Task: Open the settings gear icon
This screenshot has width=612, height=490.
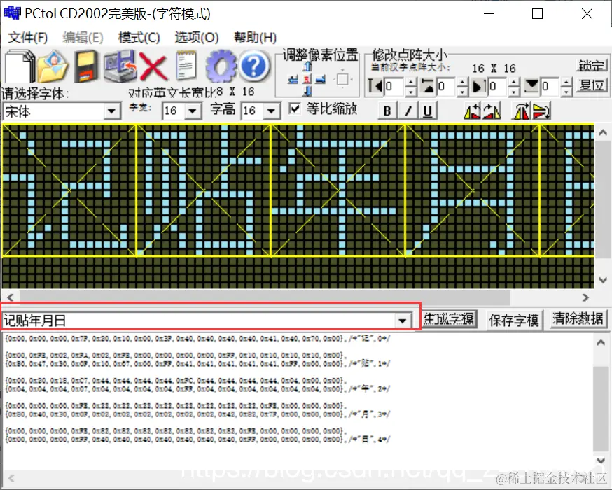Action: [221, 66]
